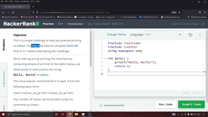Open the editor three-dot options menu

pos(200,35)
